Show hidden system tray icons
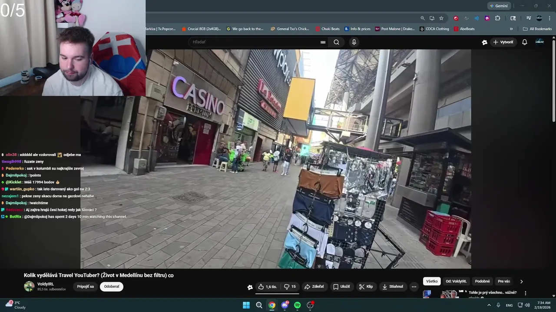This screenshot has width=556, height=312. pos(489,305)
